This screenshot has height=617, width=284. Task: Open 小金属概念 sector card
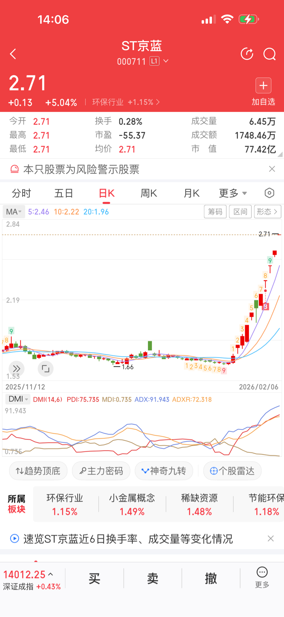(132, 505)
